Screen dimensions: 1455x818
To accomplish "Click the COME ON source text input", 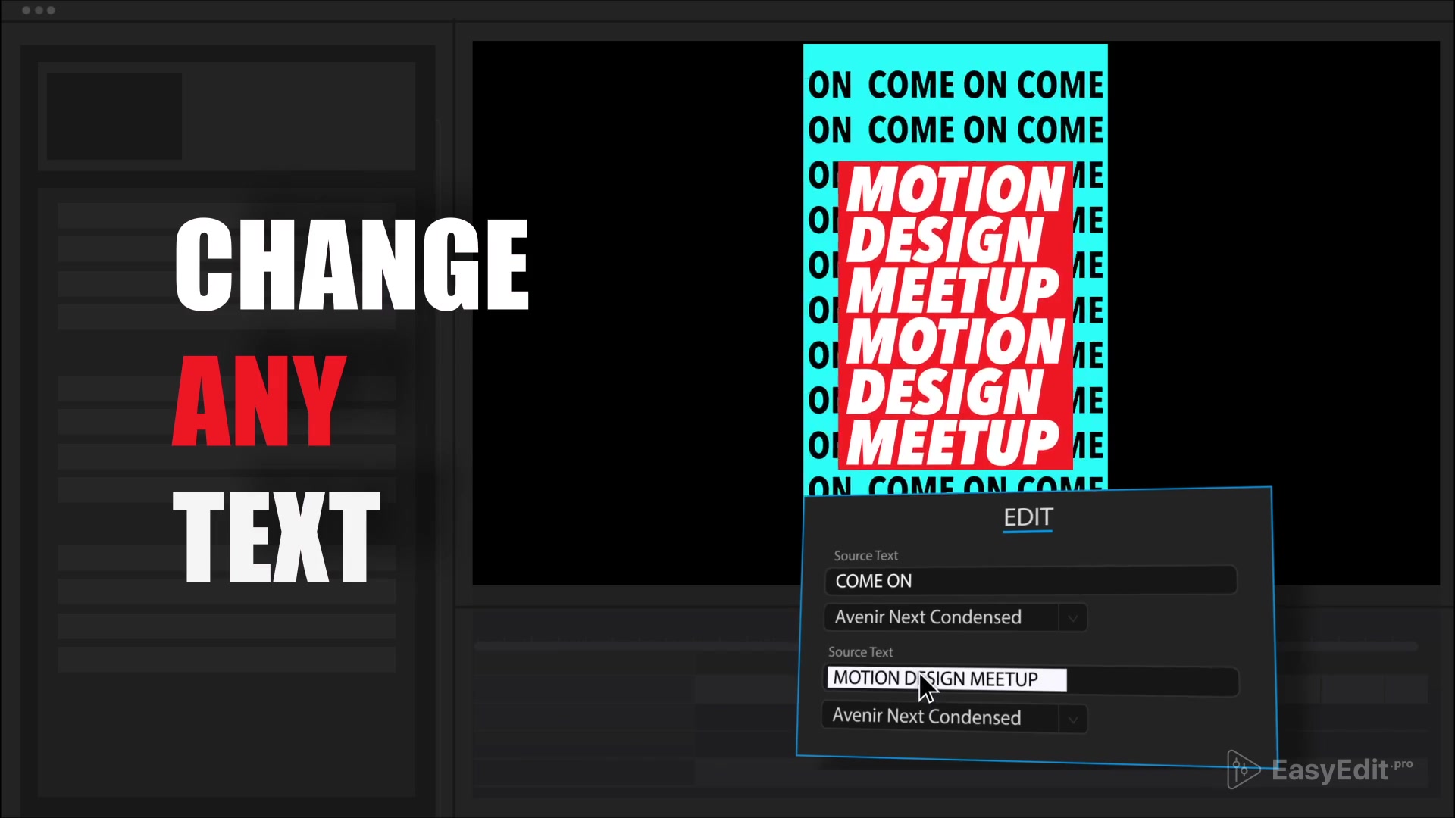I will point(1031,580).
